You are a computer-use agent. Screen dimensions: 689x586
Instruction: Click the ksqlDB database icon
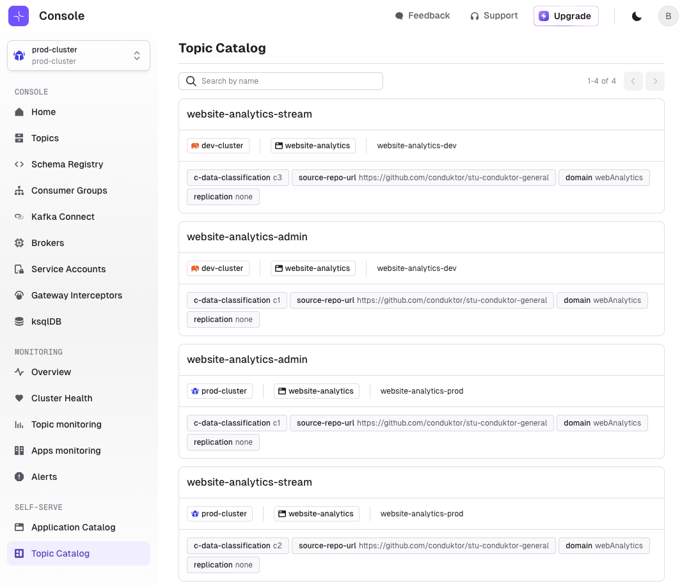click(19, 321)
